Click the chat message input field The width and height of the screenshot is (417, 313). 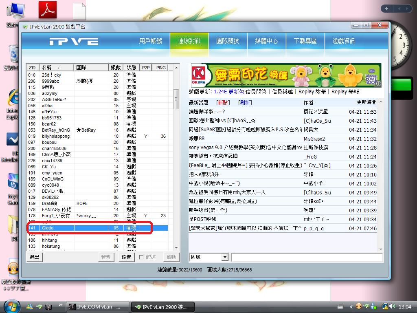[x=307, y=257]
